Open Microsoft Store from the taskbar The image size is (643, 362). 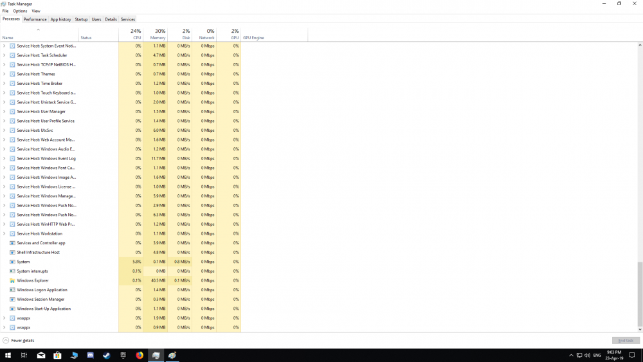tap(57, 355)
